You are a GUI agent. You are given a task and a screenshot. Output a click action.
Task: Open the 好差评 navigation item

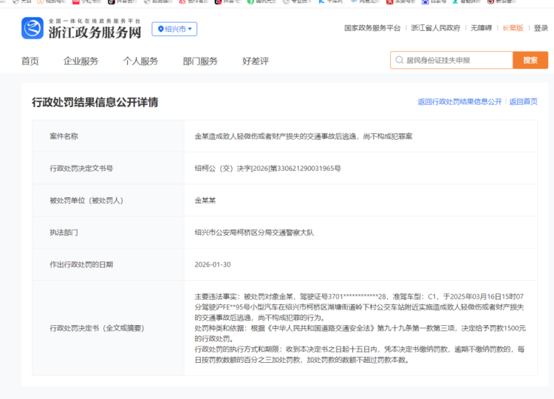pyautogui.click(x=256, y=61)
